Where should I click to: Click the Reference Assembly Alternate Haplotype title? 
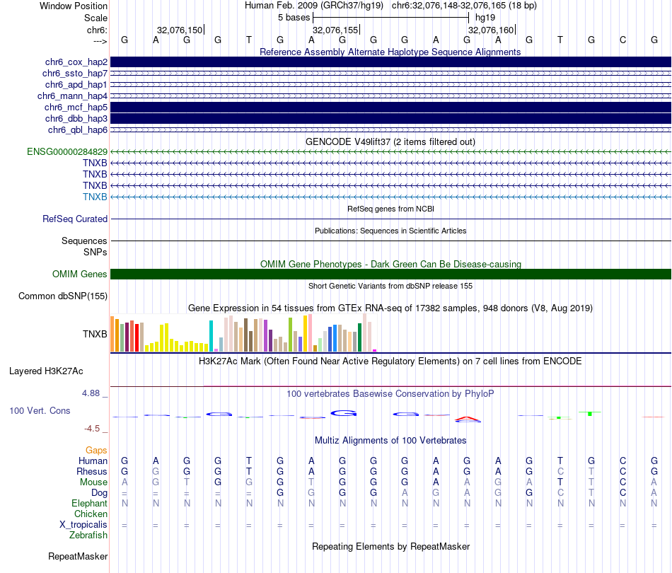click(x=390, y=52)
